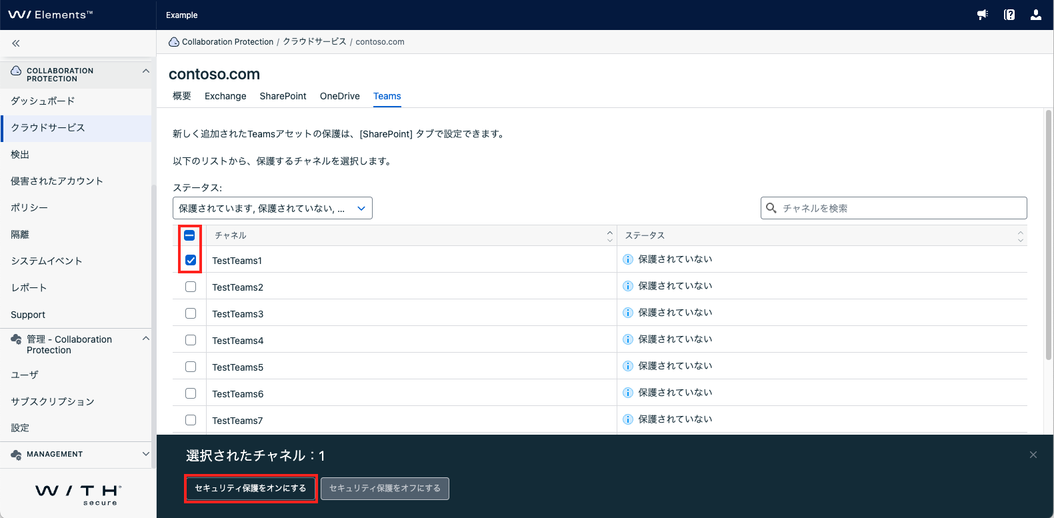The width and height of the screenshot is (1054, 518).
Task: Switch to the SharePoint tab
Action: (283, 96)
